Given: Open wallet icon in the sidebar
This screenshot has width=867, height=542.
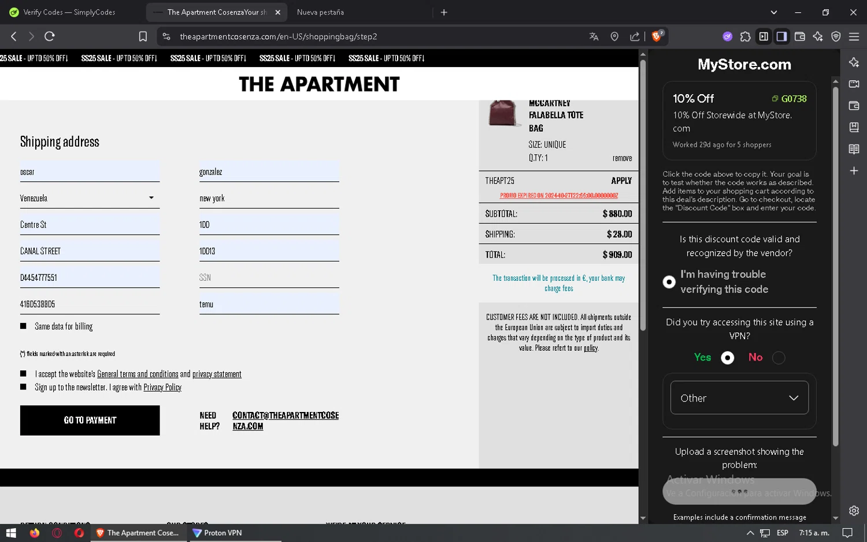Looking at the screenshot, I should [854, 106].
